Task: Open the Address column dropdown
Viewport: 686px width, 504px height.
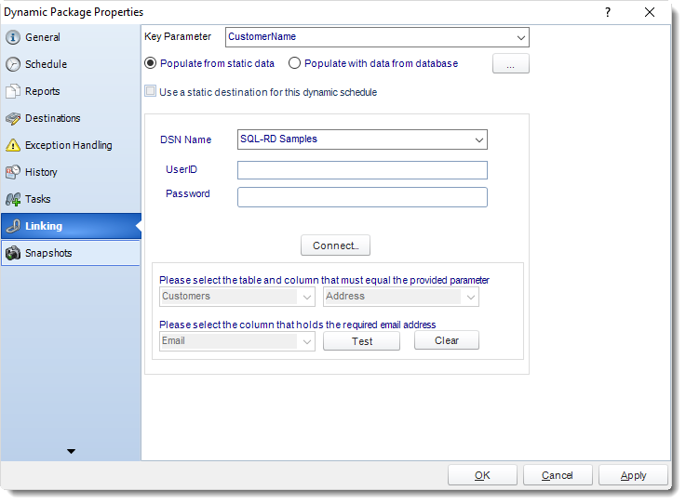Action: click(471, 297)
